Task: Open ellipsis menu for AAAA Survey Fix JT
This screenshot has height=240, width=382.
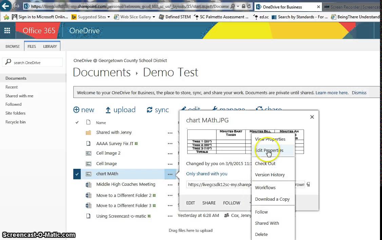Action: (170, 144)
